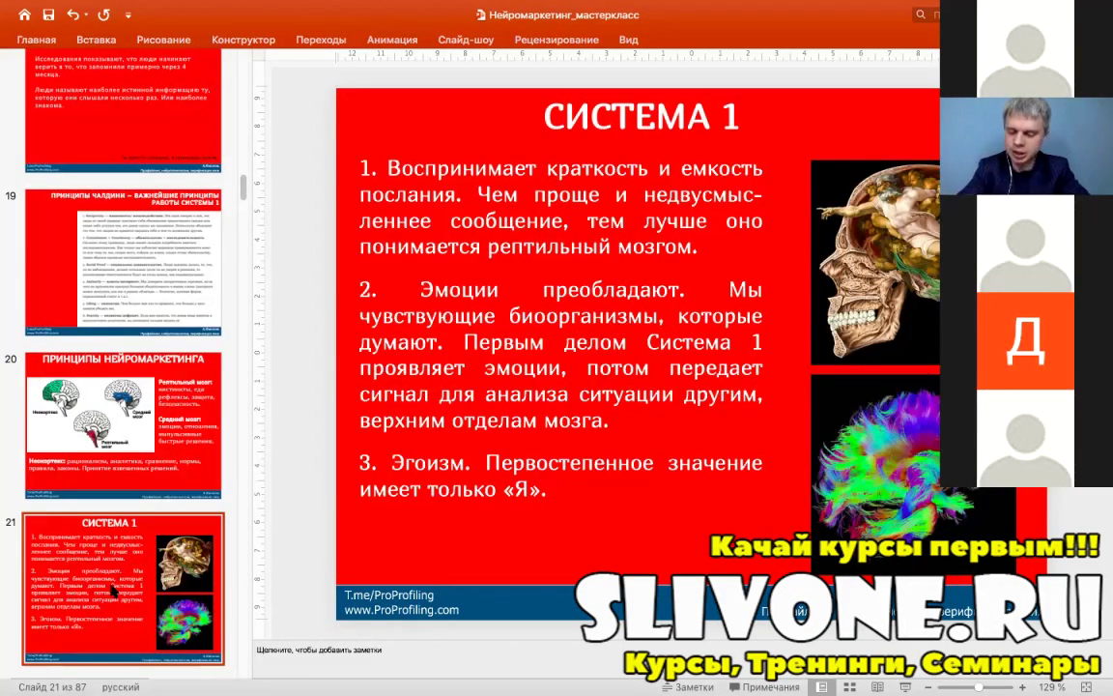Save the presentation with the floppy disk icon
Image resolution: width=1113 pixels, height=696 pixels.
click(x=48, y=14)
